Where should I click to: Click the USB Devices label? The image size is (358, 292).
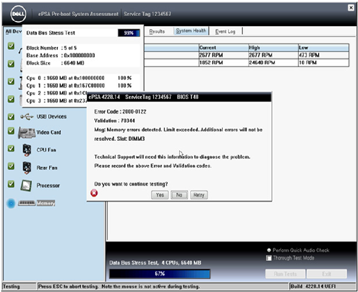[x=51, y=116]
